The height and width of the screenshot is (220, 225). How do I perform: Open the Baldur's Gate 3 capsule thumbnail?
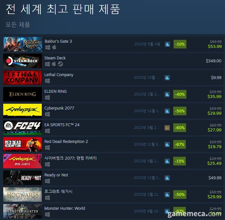click(x=22, y=44)
